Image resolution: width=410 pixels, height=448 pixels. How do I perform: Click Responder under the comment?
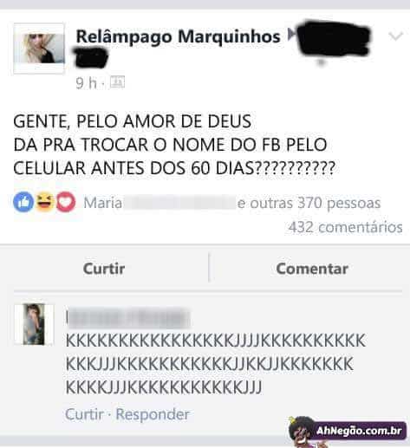[153, 414]
